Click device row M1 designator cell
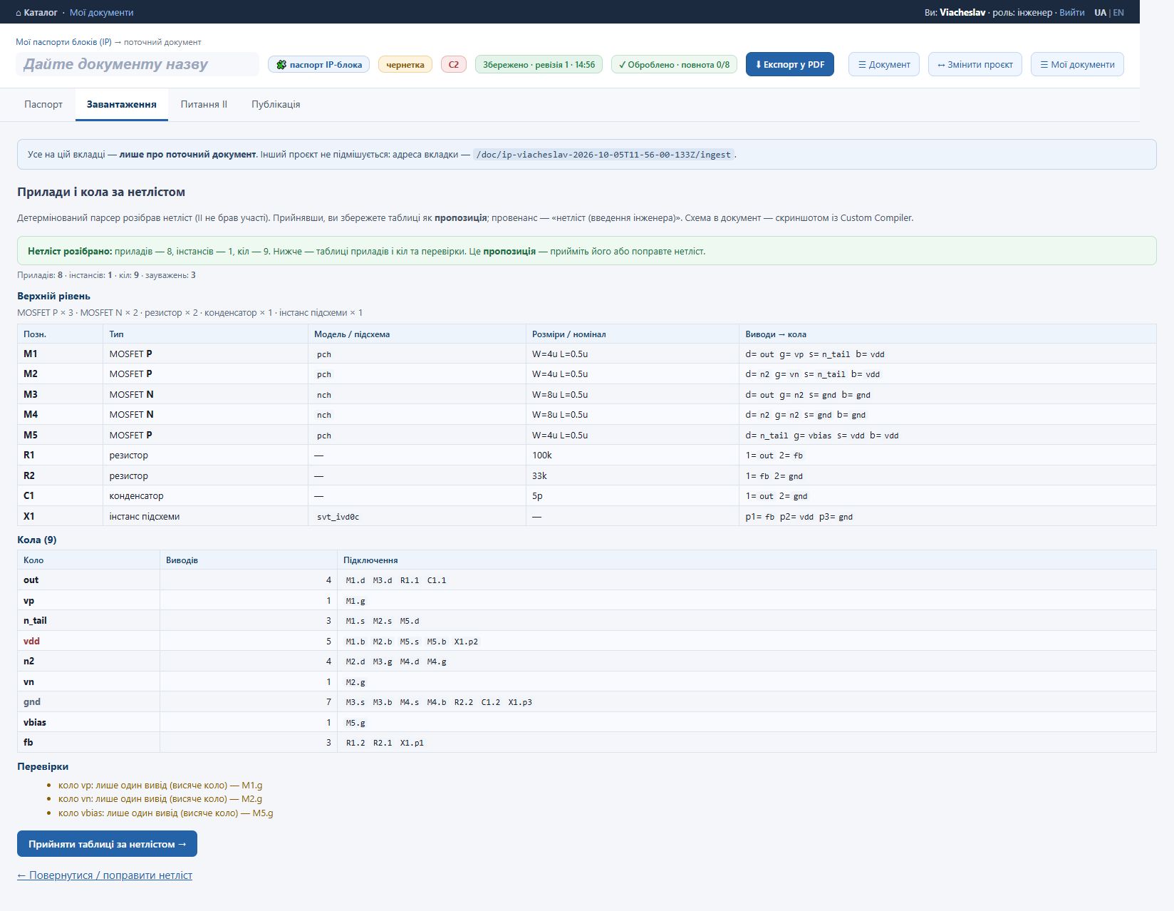1174x911 pixels. [61, 354]
